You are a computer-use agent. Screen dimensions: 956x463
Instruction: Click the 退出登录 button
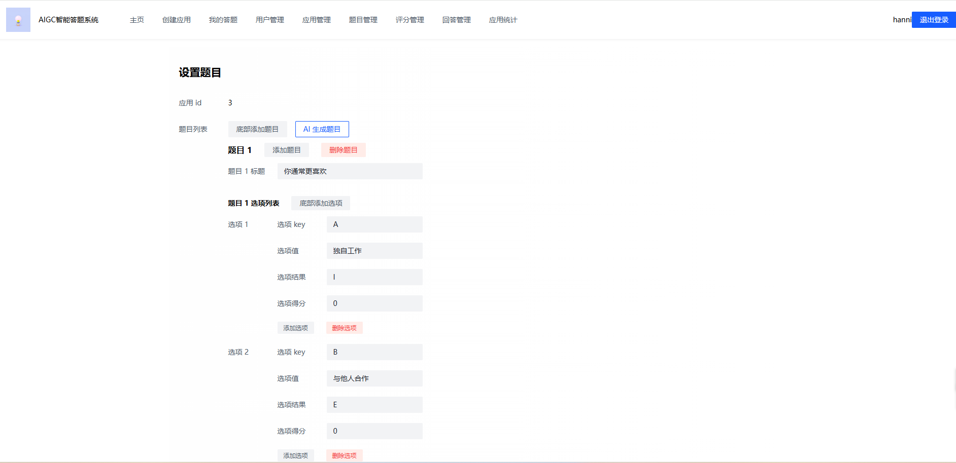click(934, 20)
